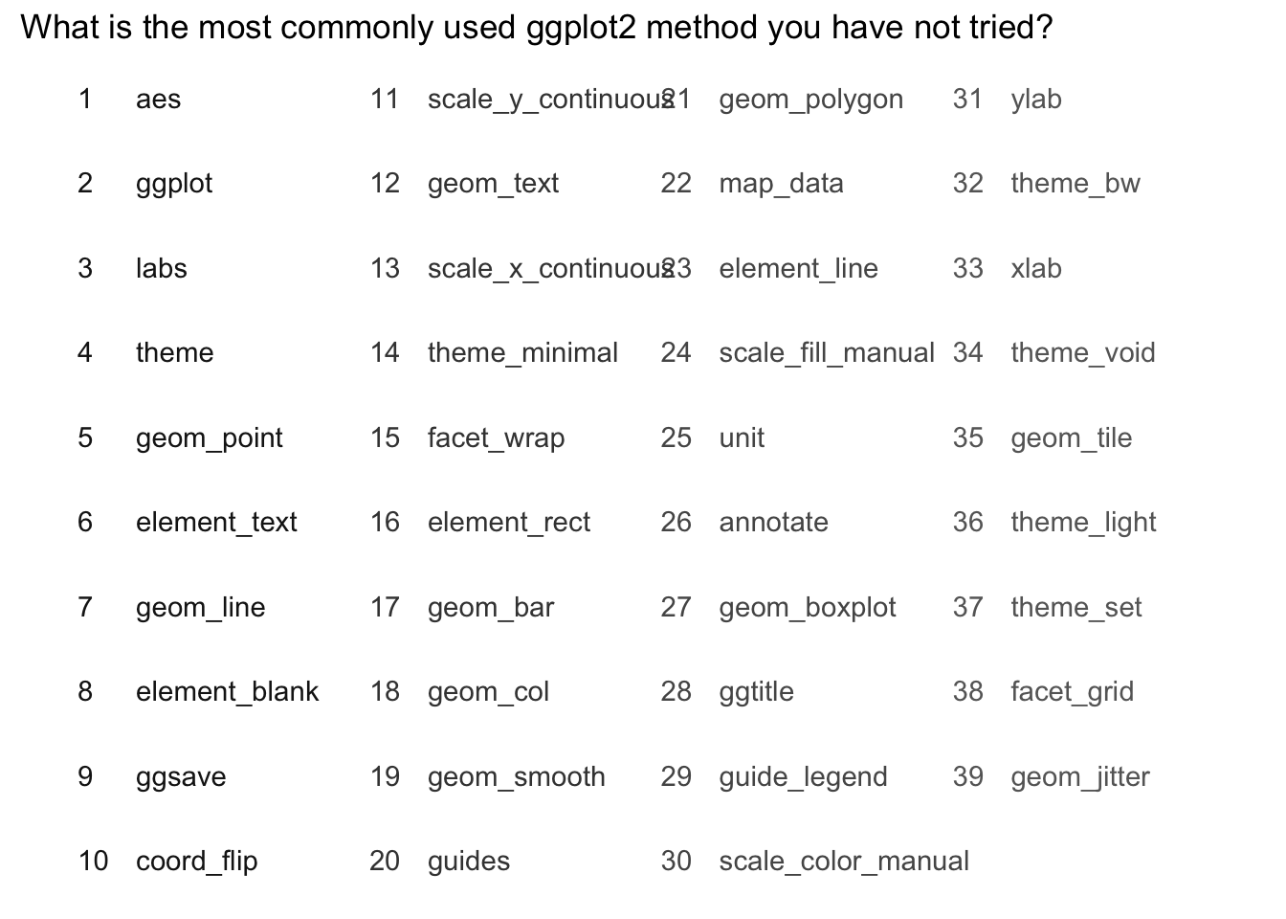Viewport: 1286px width, 919px height.
Task: Select 'geom_smooth' entry numbered 19
Action: (516, 776)
